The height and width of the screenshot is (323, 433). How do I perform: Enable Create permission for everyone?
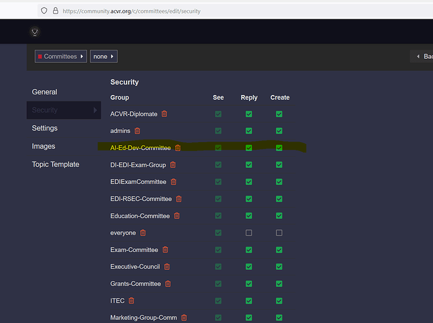pyautogui.click(x=279, y=233)
